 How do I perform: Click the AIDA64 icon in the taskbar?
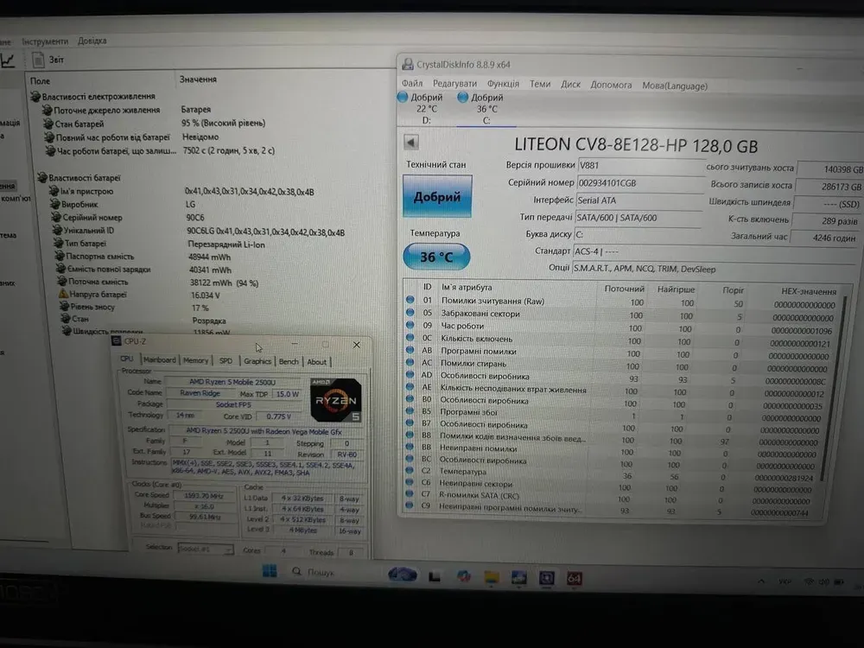click(x=574, y=578)
